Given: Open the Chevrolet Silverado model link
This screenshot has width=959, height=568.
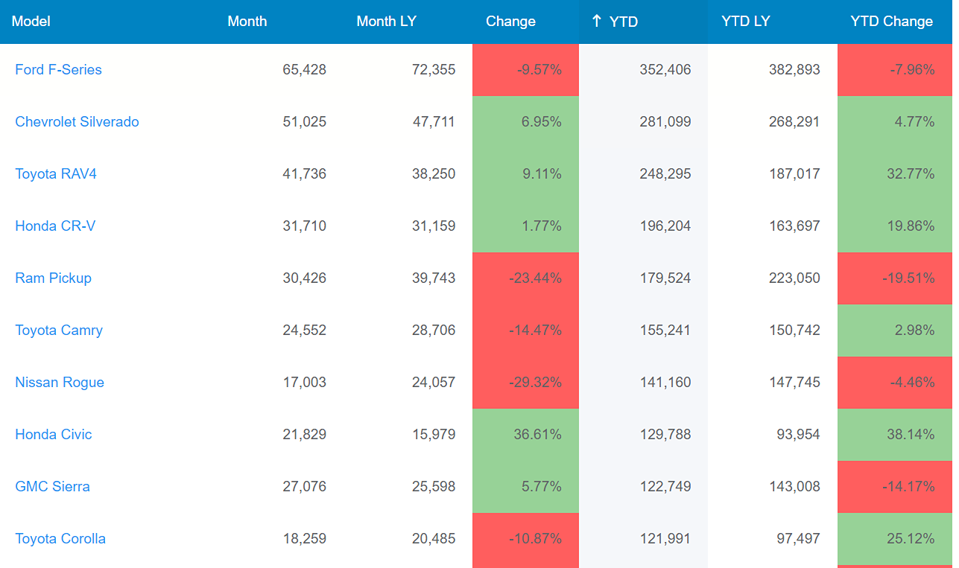Looking at the screenshot, I should [x=77, y=121].
